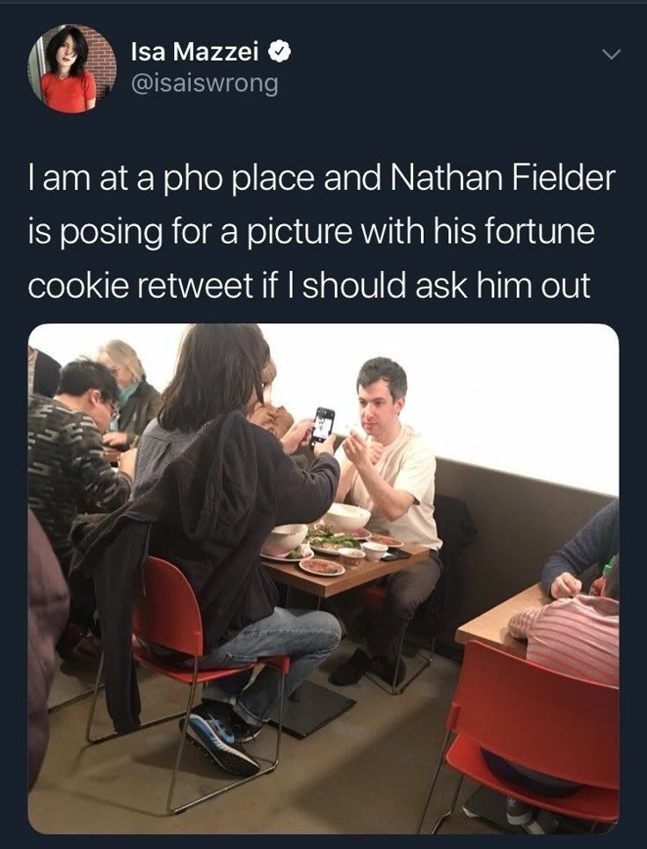Click the man in the camo jacket
This screenshot has width=647, height=849.
(x=76, y=466)
